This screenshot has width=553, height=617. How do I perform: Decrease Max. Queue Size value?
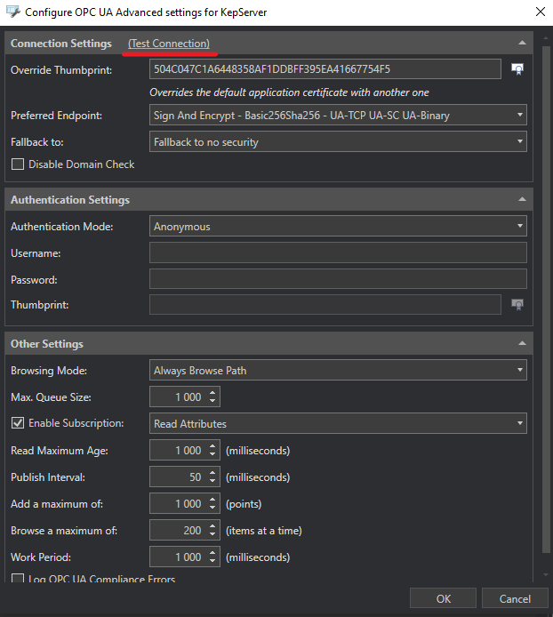tap(212, 401)
